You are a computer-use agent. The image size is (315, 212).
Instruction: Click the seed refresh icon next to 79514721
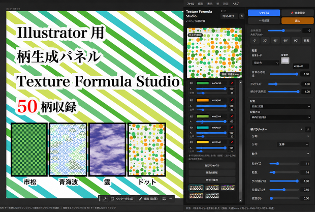[242, 16]
